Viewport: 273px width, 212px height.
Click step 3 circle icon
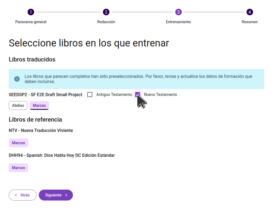[x=178, y=12]
